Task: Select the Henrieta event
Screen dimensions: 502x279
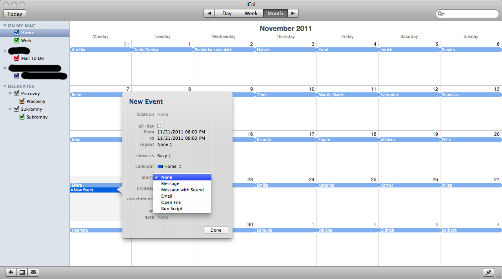Action: tap(96, 230)
